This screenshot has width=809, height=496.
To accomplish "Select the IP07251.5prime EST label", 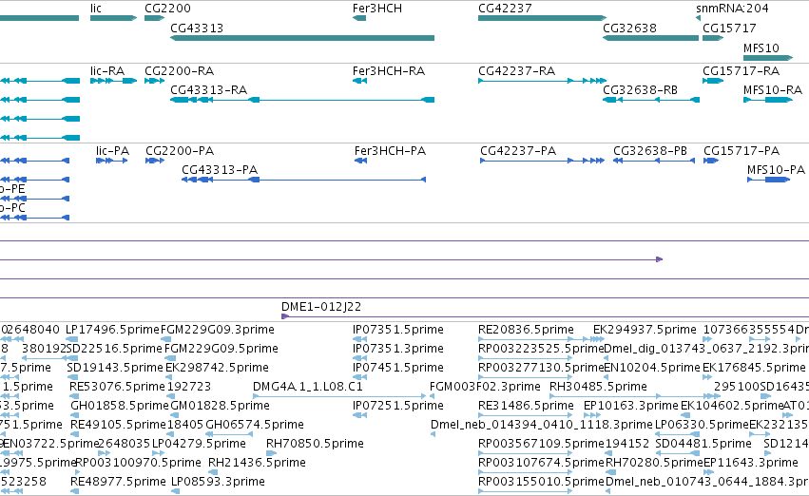I will coord(397,405).
